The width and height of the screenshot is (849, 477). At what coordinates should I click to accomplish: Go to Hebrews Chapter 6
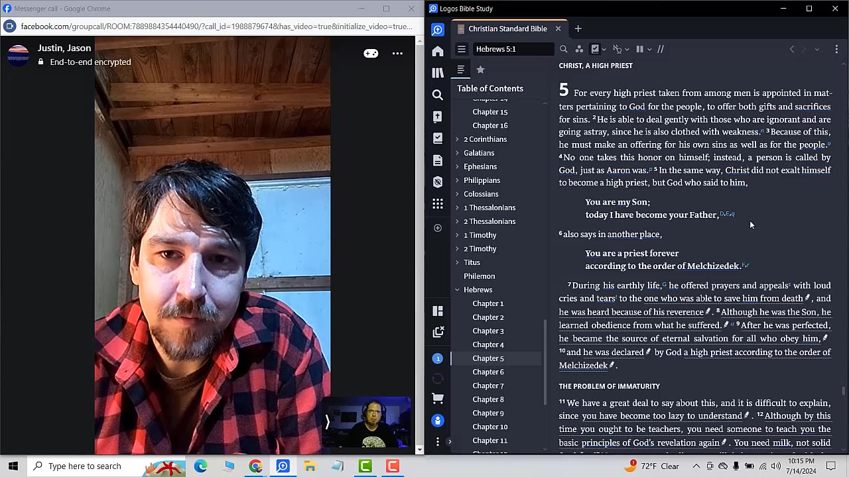(488, 372)
